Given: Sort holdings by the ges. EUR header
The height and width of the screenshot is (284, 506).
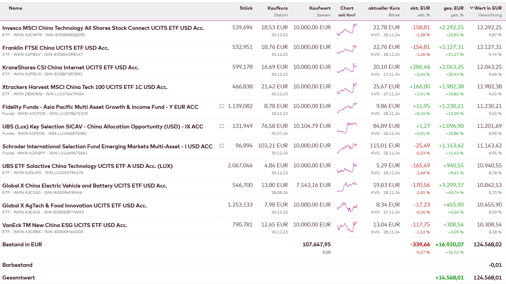Looking at the screenshot, I should 454,8.
